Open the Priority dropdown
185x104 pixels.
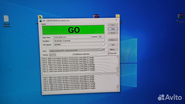pyautogui.click(x=52, y=55)
